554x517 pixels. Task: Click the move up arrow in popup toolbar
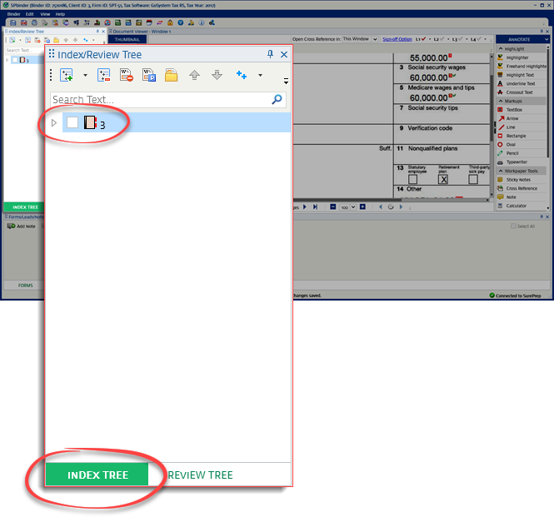coord(194,75)
